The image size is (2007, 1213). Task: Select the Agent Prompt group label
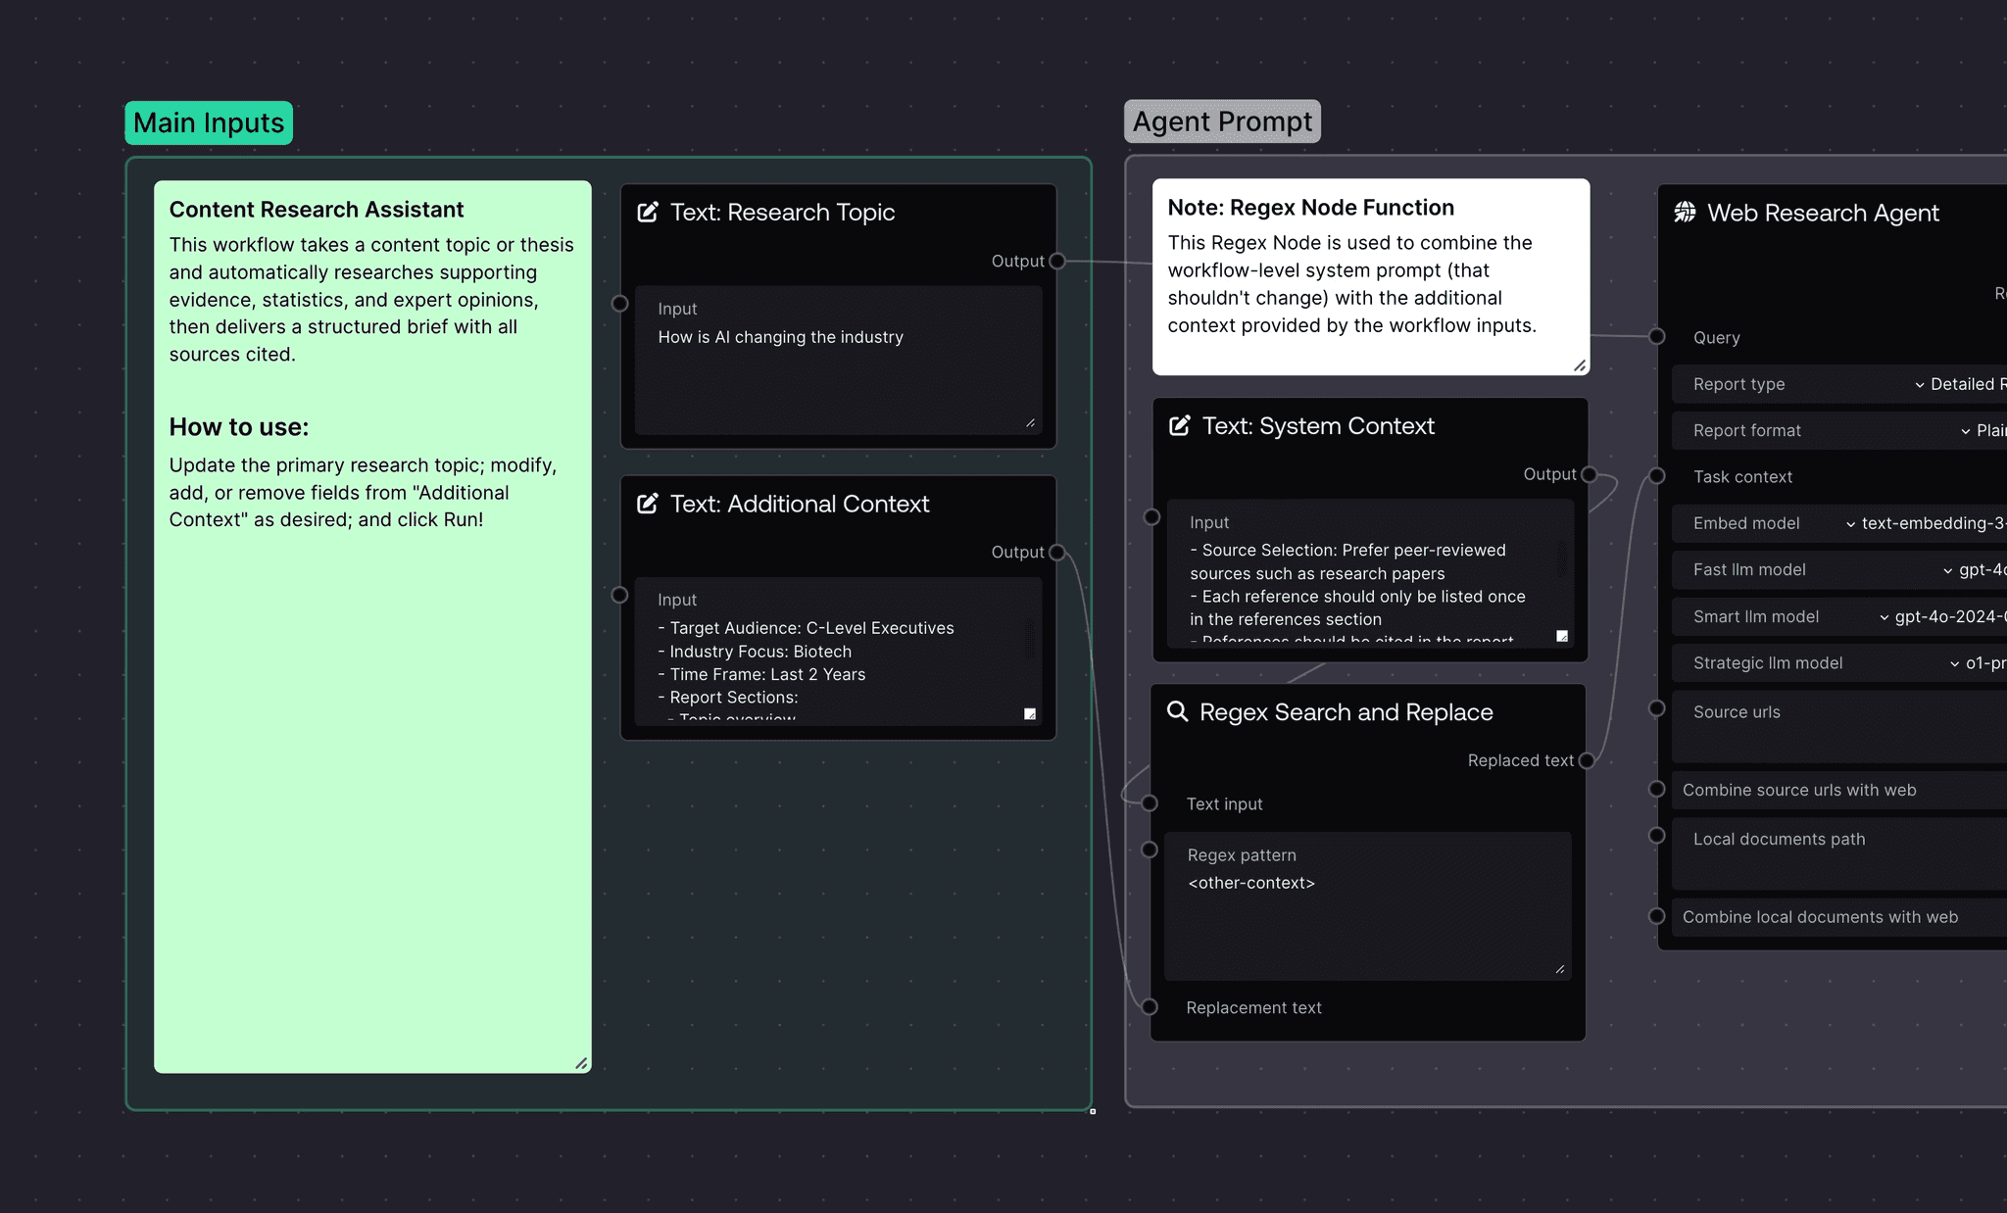1222,121
